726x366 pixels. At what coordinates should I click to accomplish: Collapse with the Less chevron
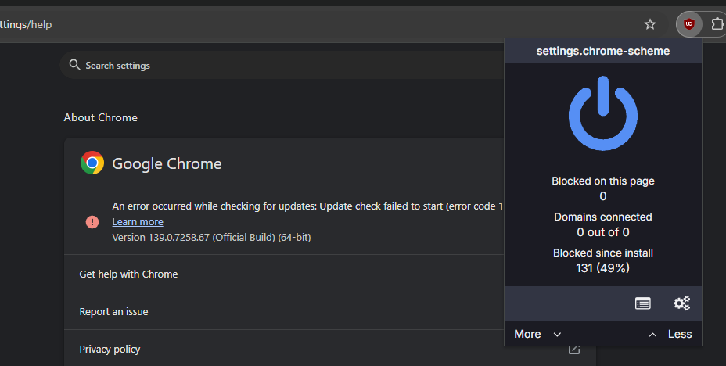[x=652, y=335]
